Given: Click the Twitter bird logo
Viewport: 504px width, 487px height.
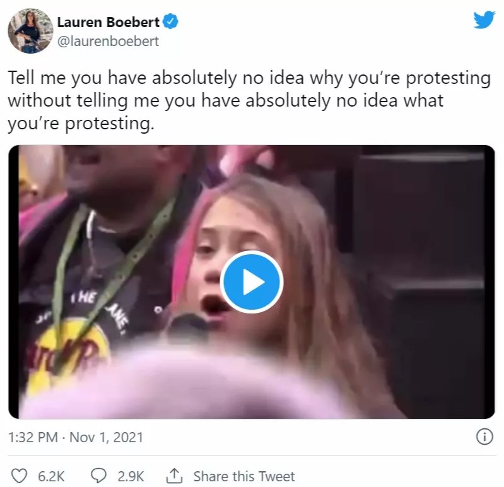Looking at the screenshot, I should click(484, 19).
